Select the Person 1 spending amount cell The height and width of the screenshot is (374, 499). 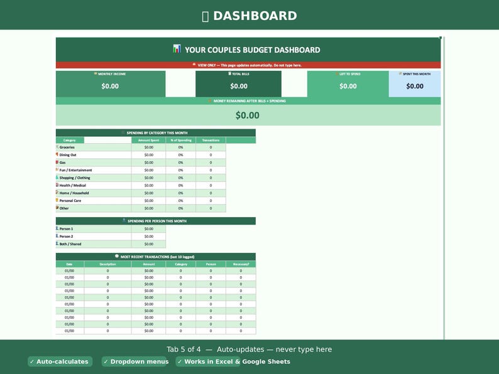[148, 229]
